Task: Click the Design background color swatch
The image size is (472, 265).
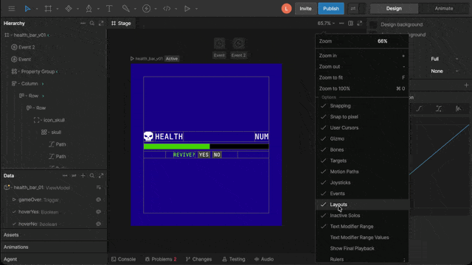Action: (374, 24)
